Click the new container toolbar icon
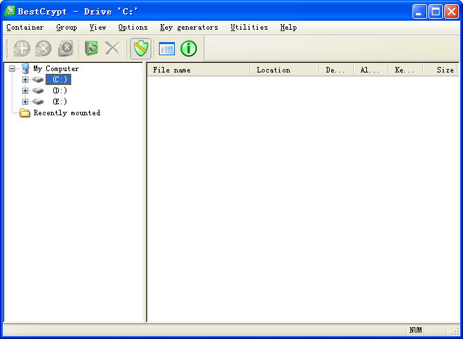The image size is (463, 339). tap(21, 48)
